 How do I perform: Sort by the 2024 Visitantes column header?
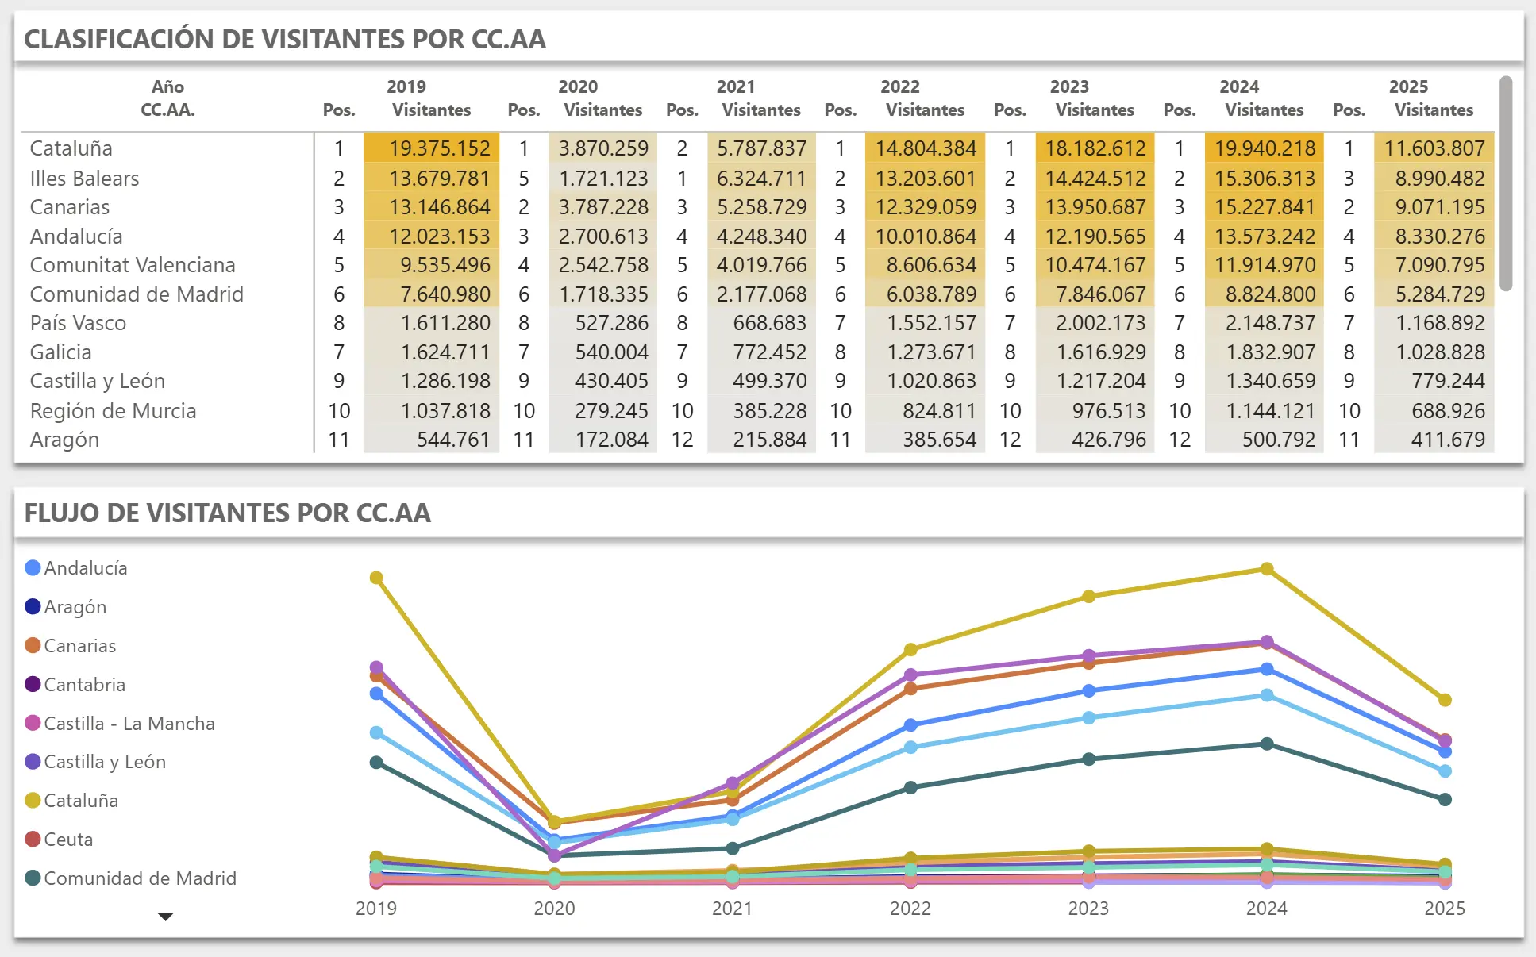pyautogui.click(x=1264, y=110)
